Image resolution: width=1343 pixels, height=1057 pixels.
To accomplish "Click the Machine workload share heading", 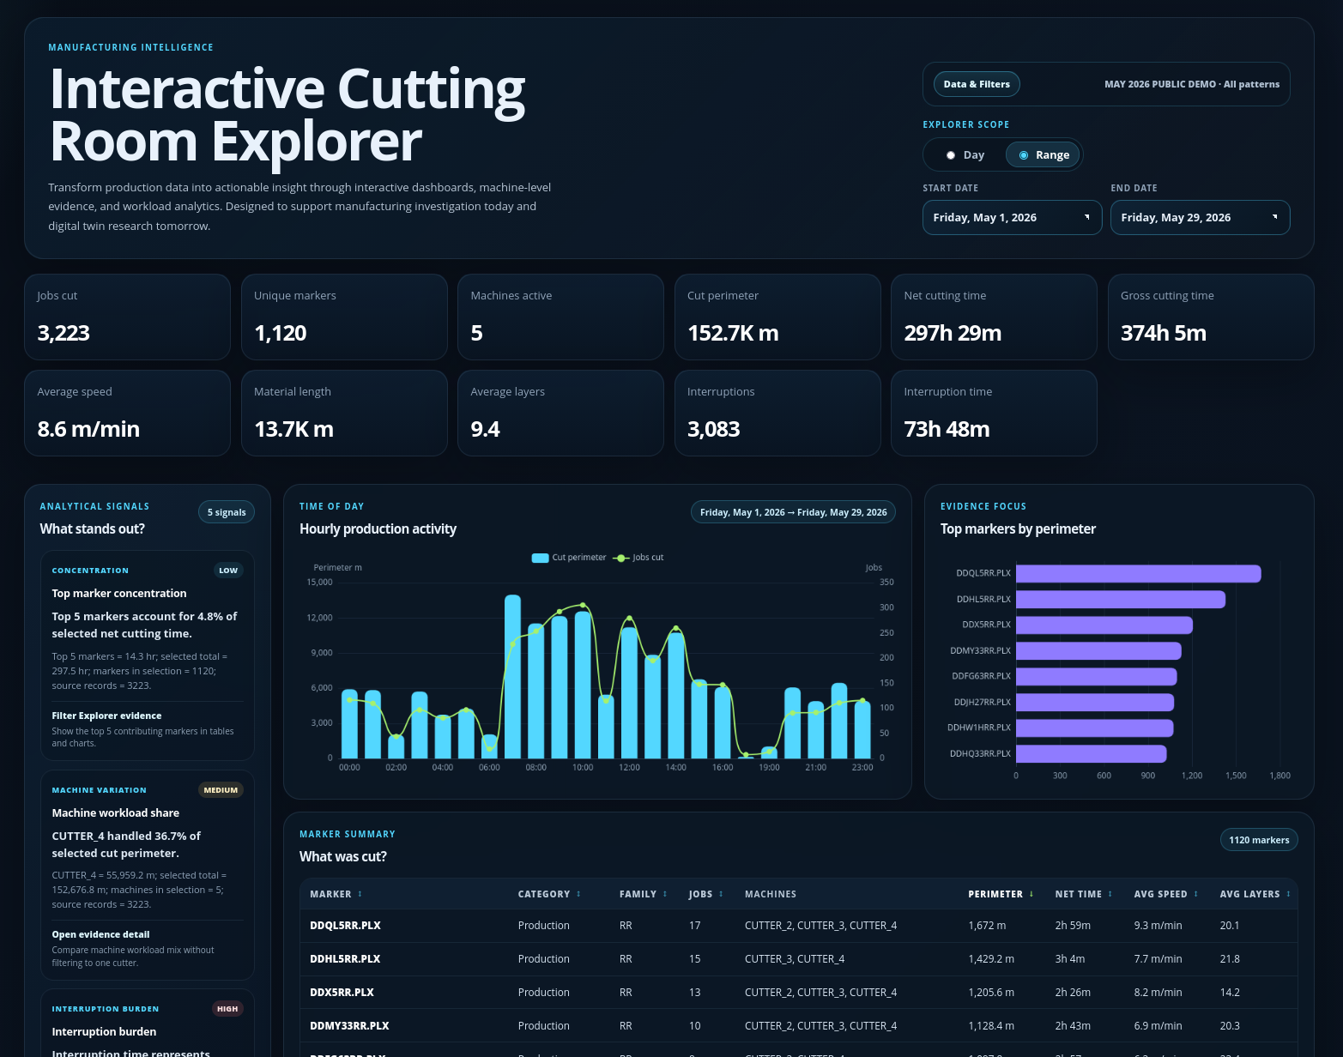I will tap(116, 813).
